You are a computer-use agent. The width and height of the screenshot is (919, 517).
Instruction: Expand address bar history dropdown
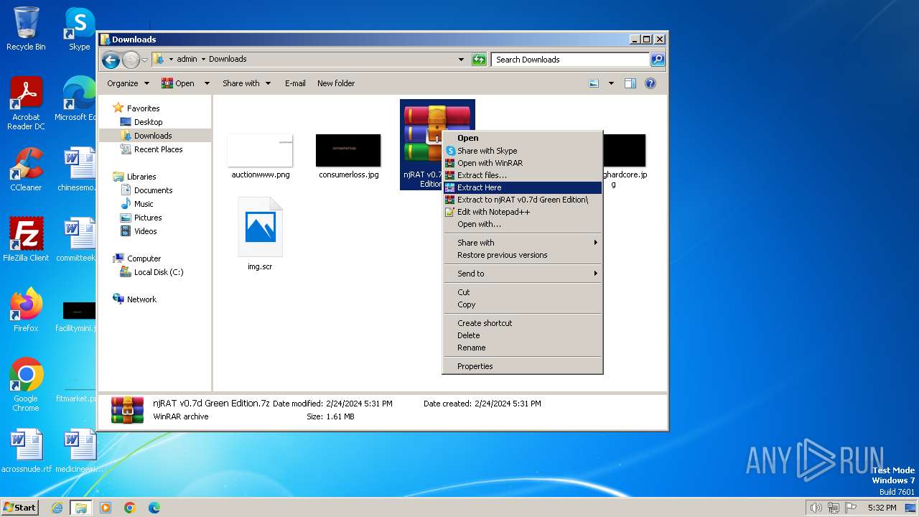461,60
